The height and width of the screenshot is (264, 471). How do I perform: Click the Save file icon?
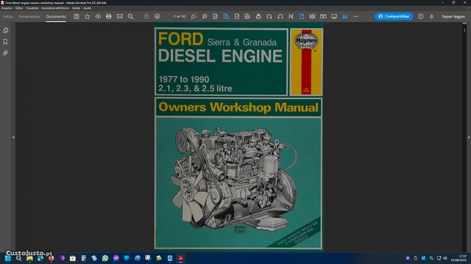click(x=77, y=16)
